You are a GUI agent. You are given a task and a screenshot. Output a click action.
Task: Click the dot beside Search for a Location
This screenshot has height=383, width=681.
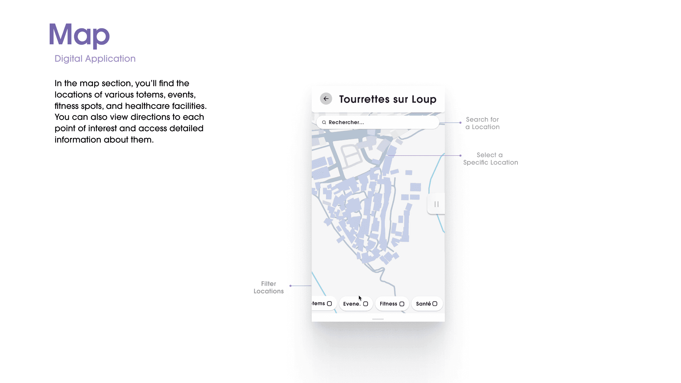(x=460, y=123)
